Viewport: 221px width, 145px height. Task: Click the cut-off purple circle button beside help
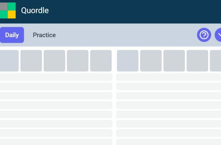click(218, 35)
